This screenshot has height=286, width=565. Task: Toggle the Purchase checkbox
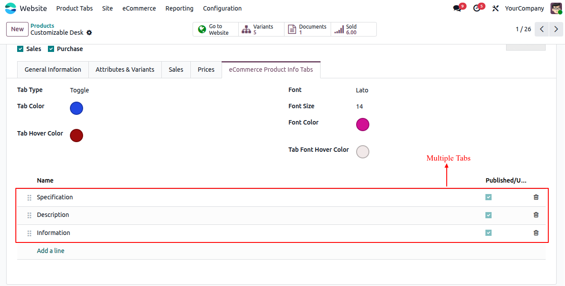51,49
